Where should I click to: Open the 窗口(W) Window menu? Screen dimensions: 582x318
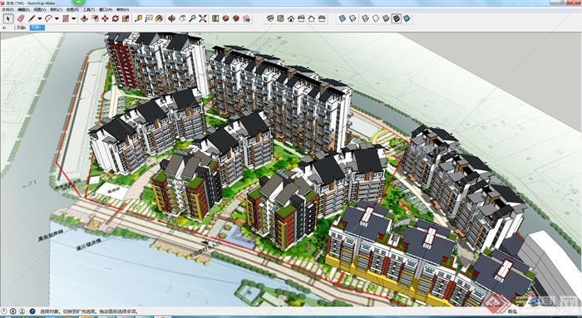tap(106, 9)
